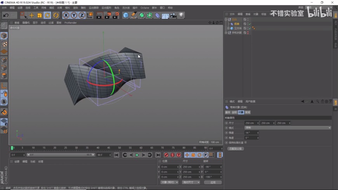Click the 应用 apply button
The width and height of the screenshot is (338, 190).
point(213,182)
